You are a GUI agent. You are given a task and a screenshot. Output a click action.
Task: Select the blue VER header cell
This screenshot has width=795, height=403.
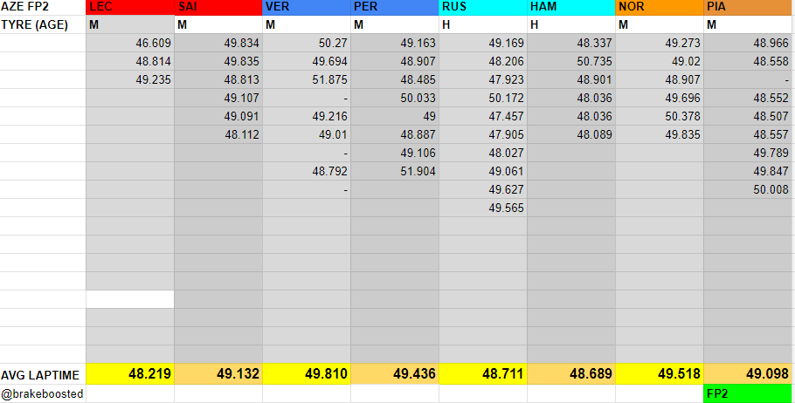[x=307, y=7]
